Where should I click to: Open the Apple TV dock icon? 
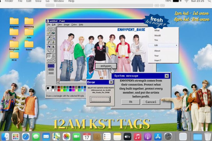[x=127, y=137]
